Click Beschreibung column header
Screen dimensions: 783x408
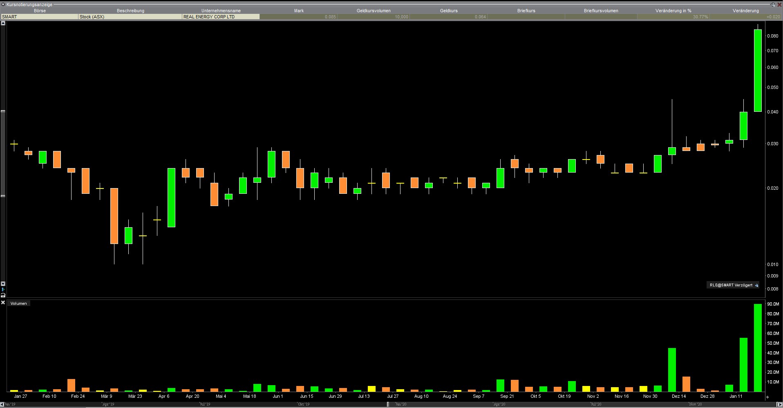(130, 11)
